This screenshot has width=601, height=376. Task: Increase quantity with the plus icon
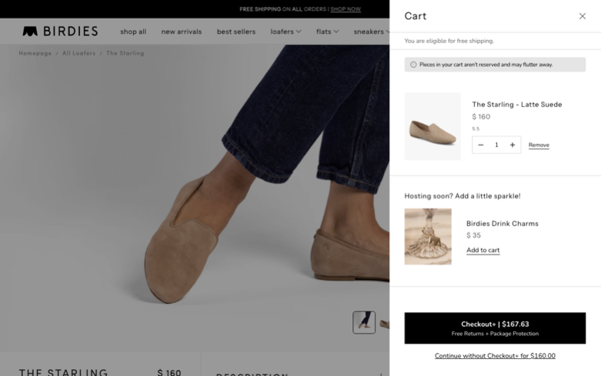513,145
